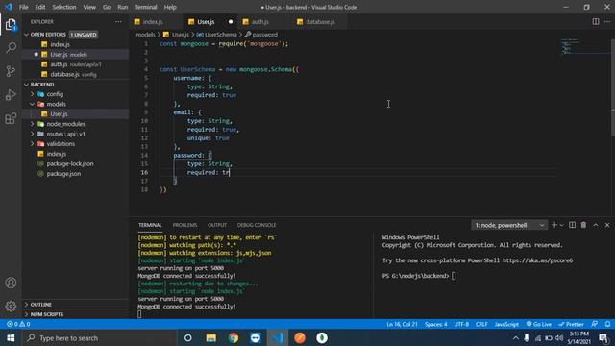Viewport: 615px width, 346px height.
Task: Change end of line sequence CRLF
Action: [481, 324]
